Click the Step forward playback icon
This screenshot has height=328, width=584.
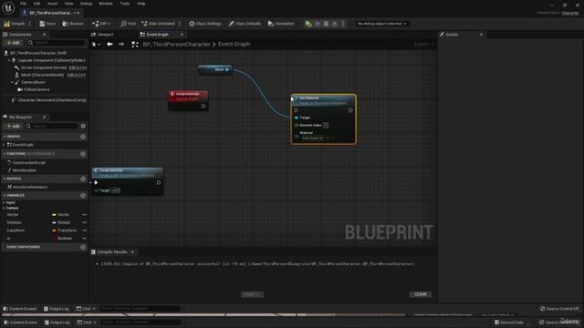click(318, 24)
